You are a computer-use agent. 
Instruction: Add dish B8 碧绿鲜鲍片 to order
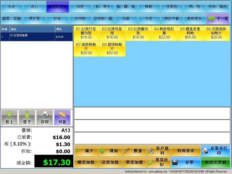coord(112,49)
